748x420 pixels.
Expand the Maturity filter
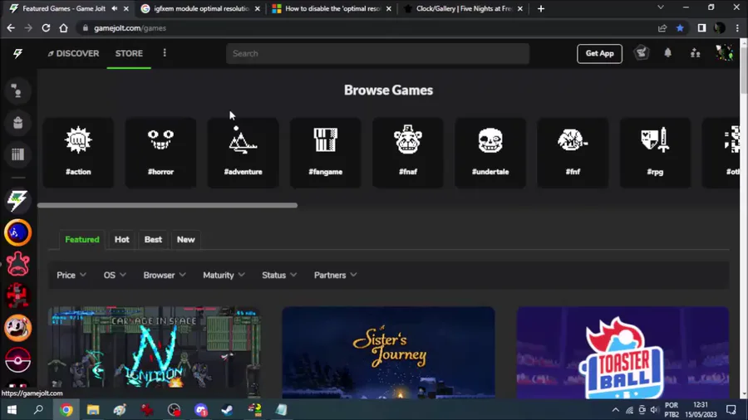click(224, 276)
